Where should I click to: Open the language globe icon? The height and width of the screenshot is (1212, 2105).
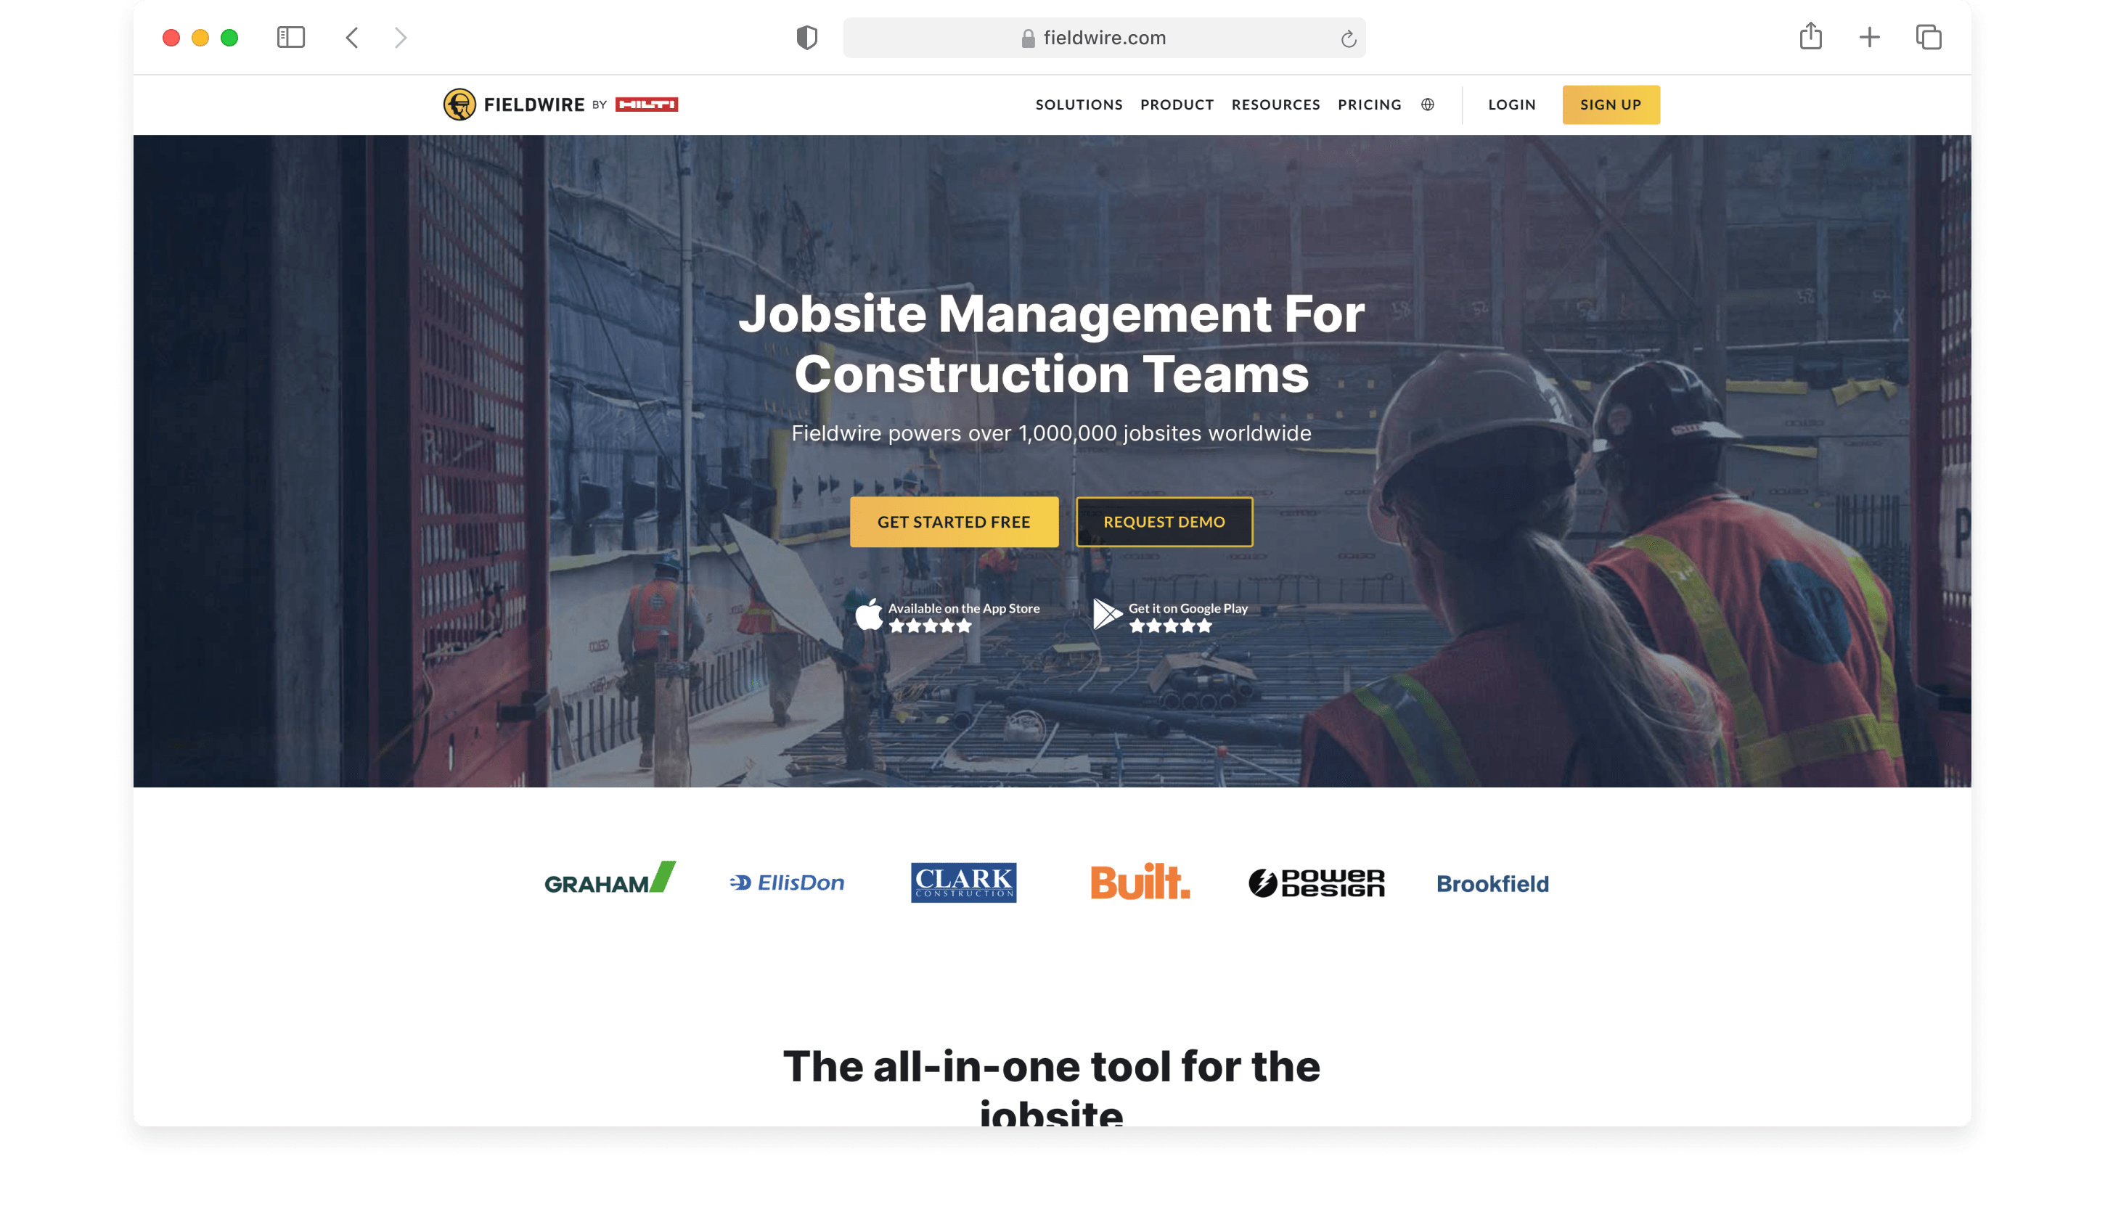1428,105
